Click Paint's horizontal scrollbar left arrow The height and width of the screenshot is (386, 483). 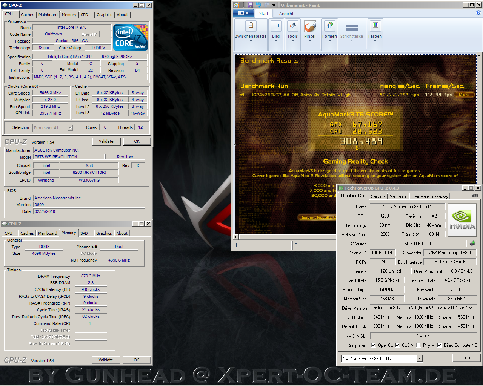[236, 237]
